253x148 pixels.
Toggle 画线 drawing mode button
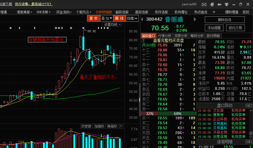119,18
